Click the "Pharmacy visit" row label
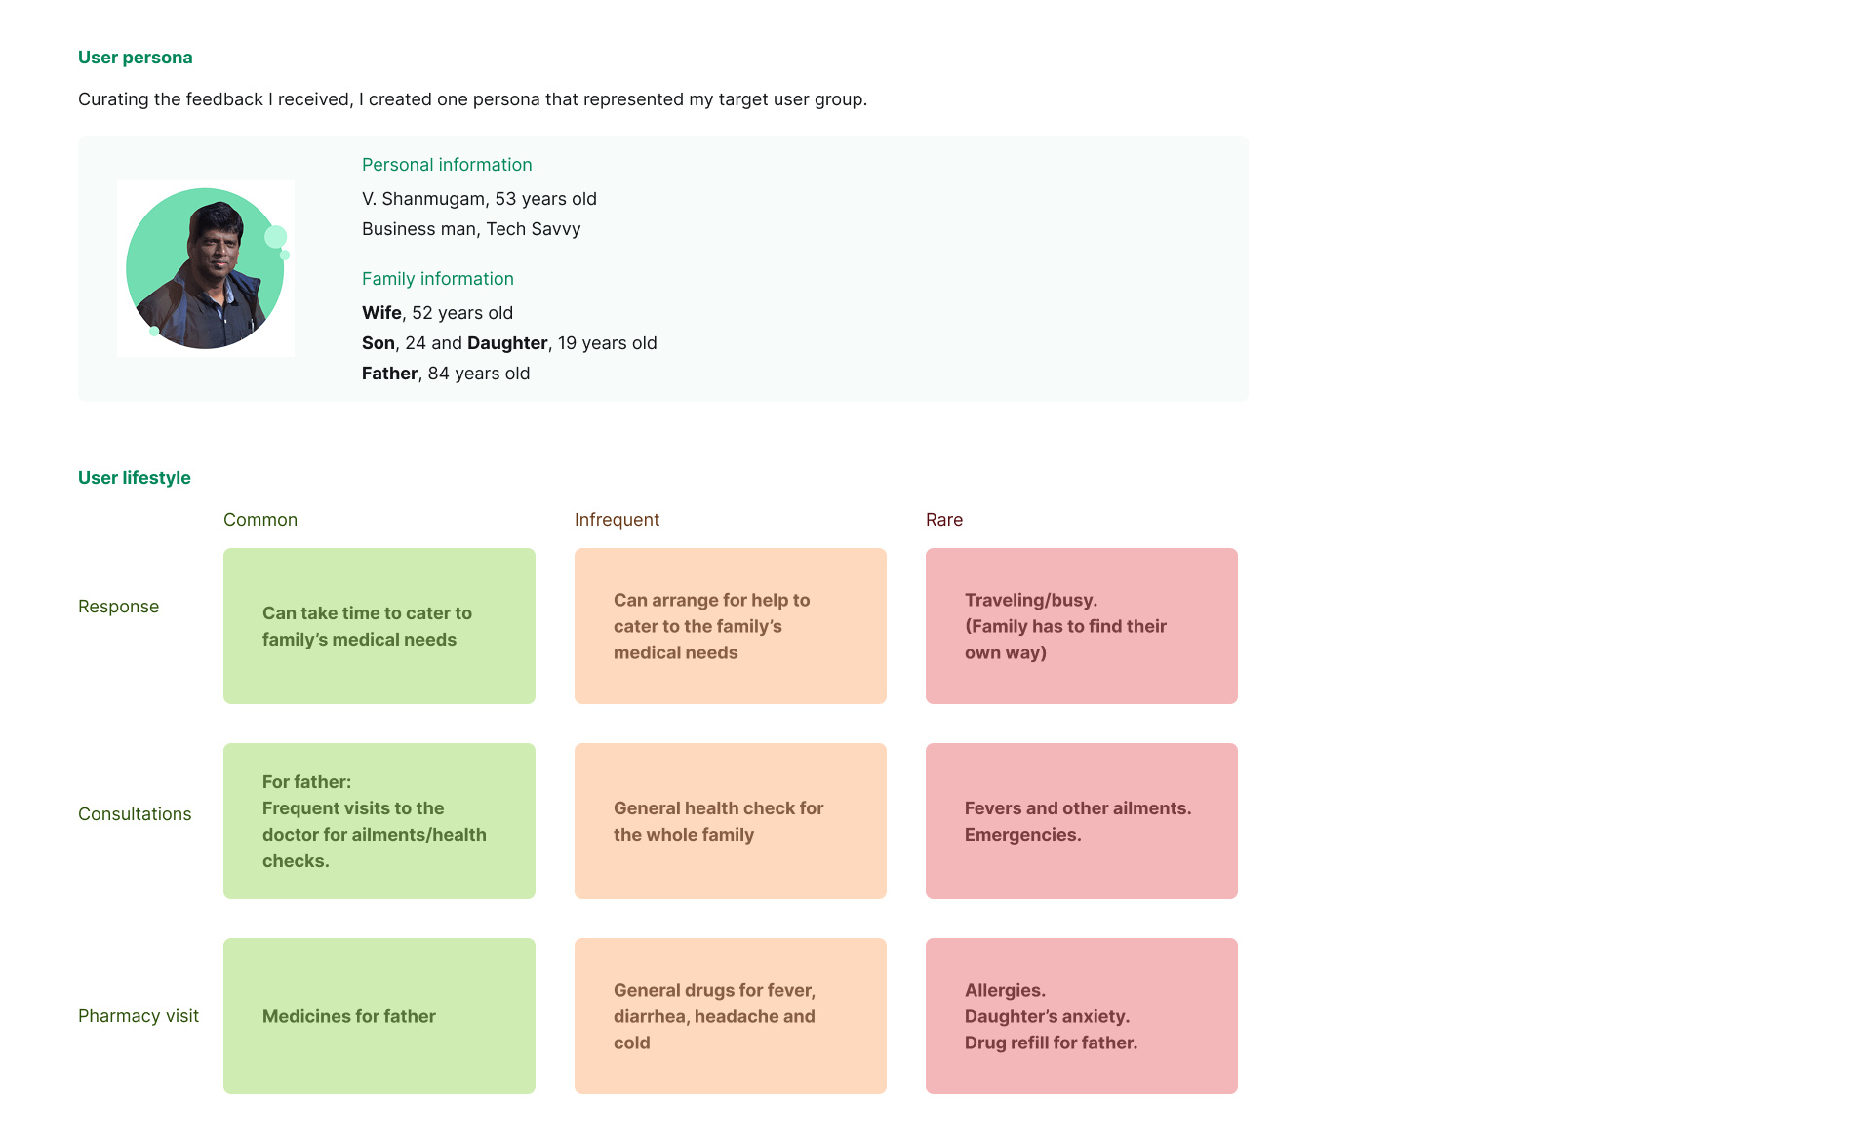1873x1141 pixels. [139, 1016]
